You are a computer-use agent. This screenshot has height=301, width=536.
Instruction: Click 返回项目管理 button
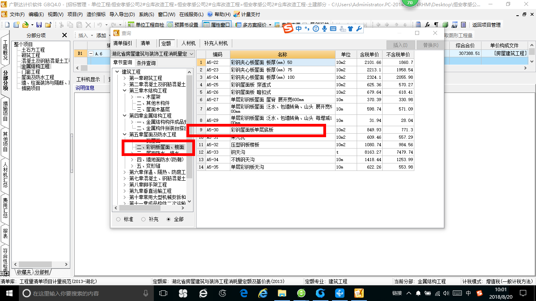pyautogui.click(x=487, y=25)
